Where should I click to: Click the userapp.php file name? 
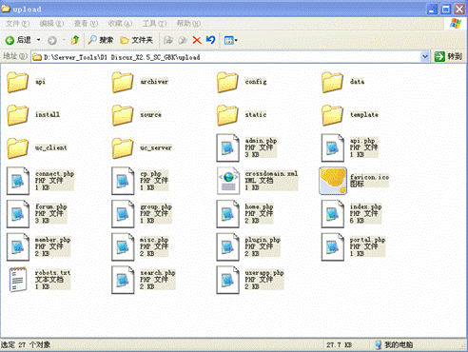(264, 273)
